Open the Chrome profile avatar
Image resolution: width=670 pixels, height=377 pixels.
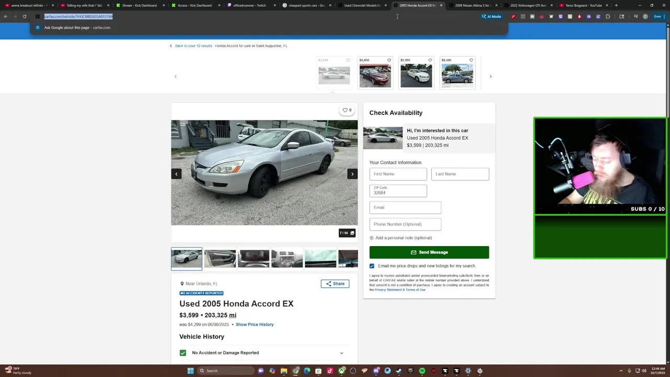click(645, 16)
